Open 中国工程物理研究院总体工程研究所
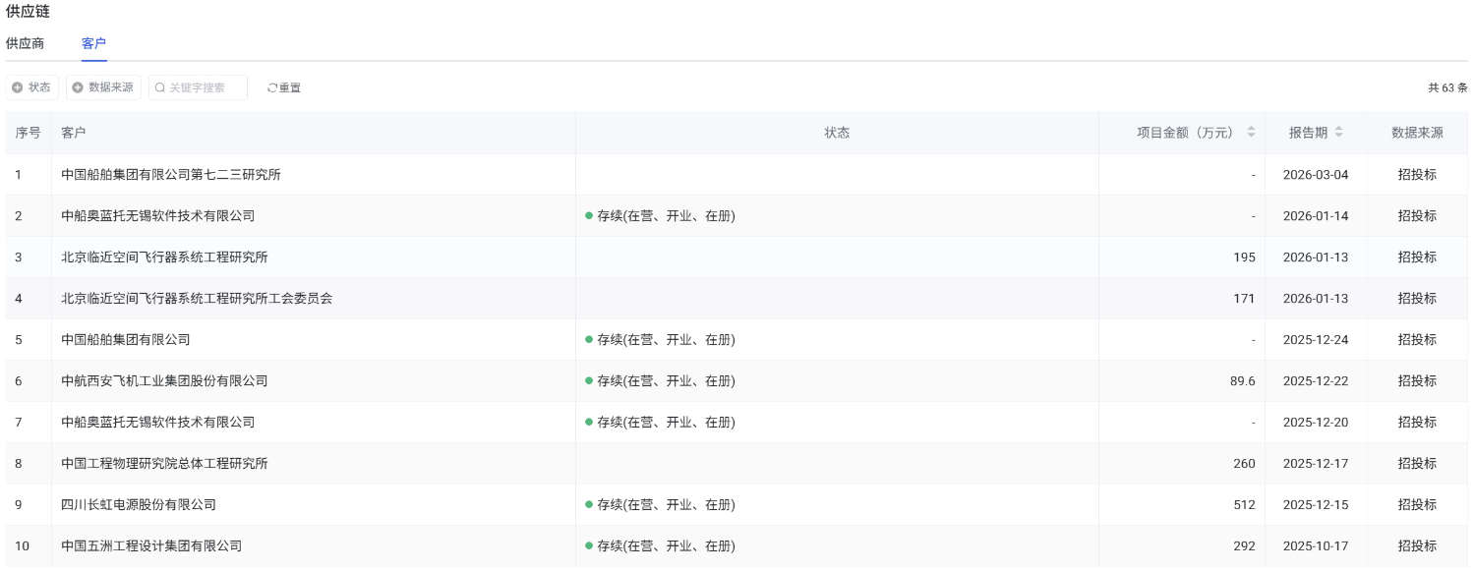This screenshot has height=572, width=1475. coord(164,464)
